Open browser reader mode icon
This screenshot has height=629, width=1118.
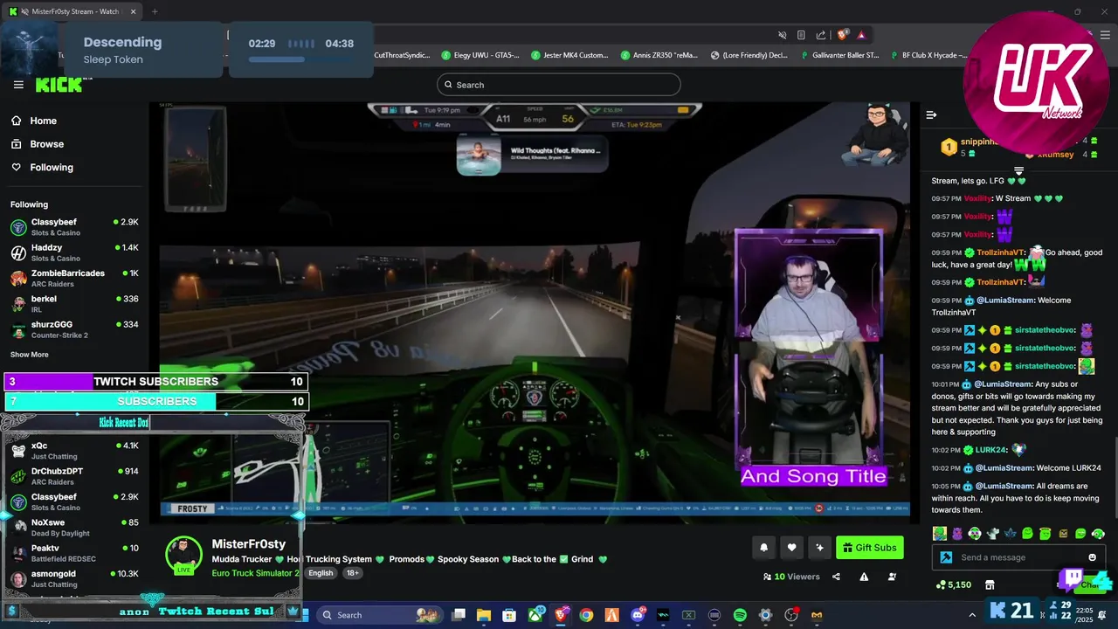[x=801, y=35]
